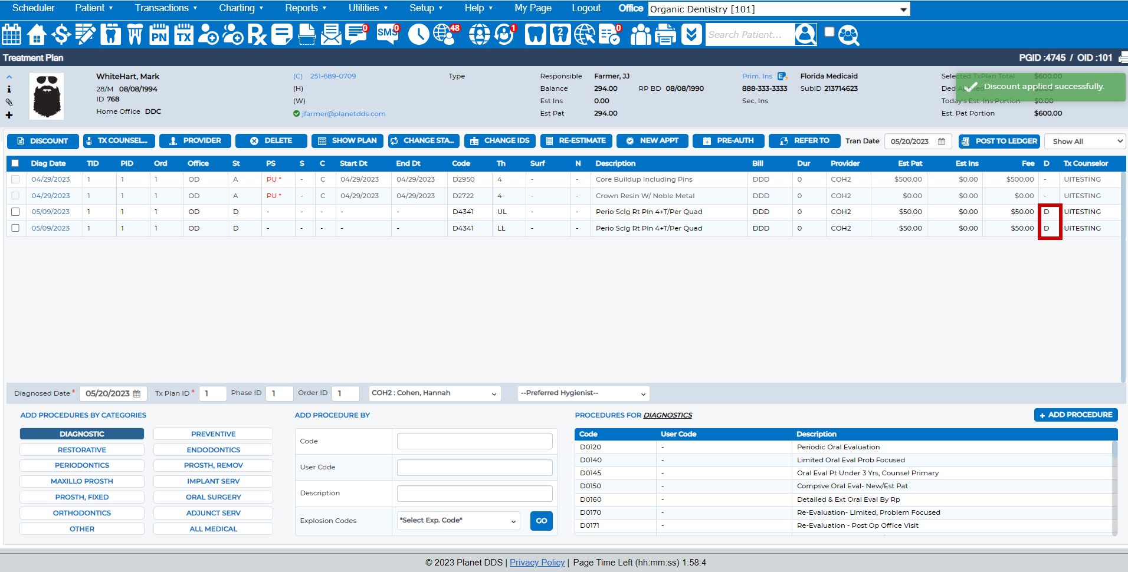1128x572 pixels.
Task: Open the globe with cursor icon
Action: [x=585, y=34]
